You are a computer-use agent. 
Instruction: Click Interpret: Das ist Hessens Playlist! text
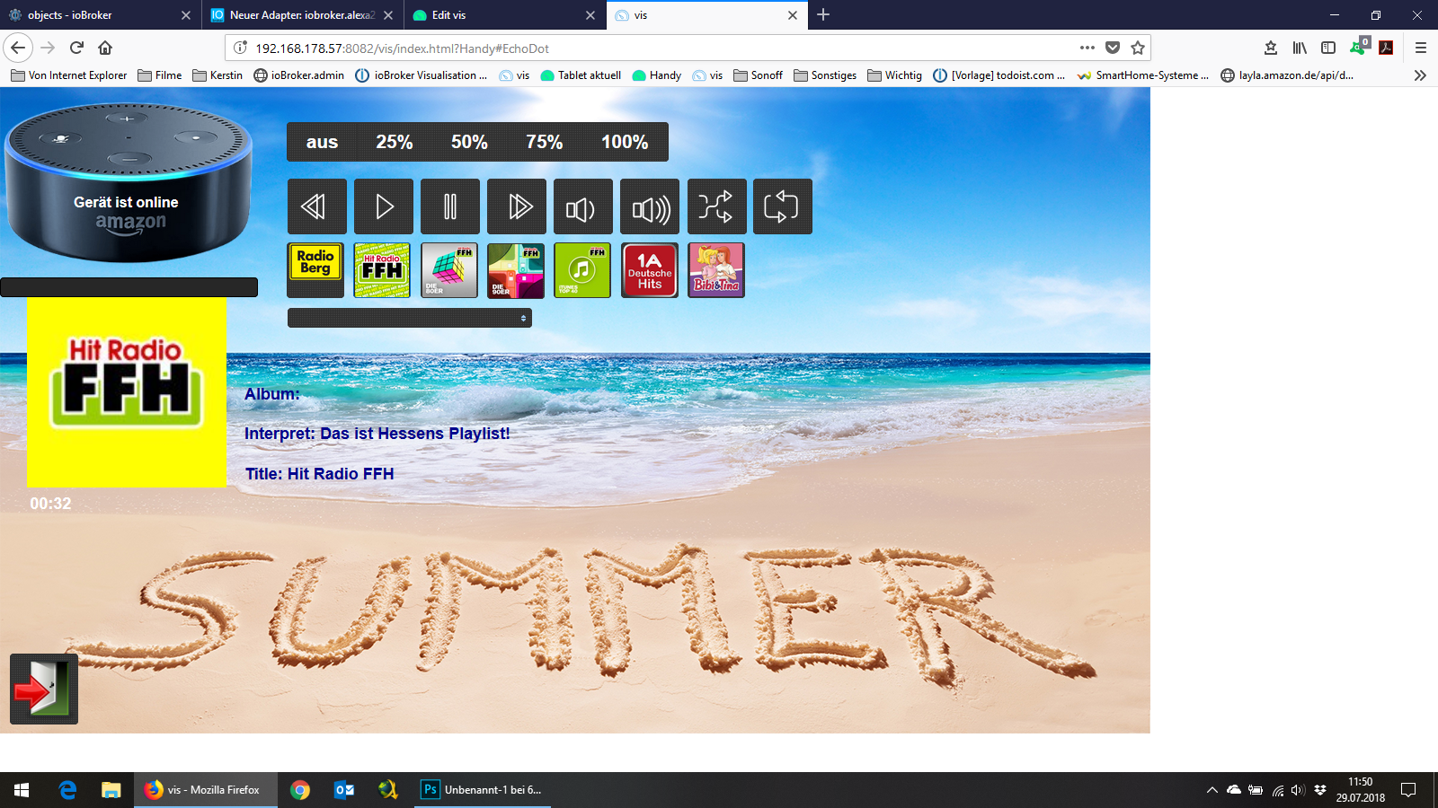(377, 434)
